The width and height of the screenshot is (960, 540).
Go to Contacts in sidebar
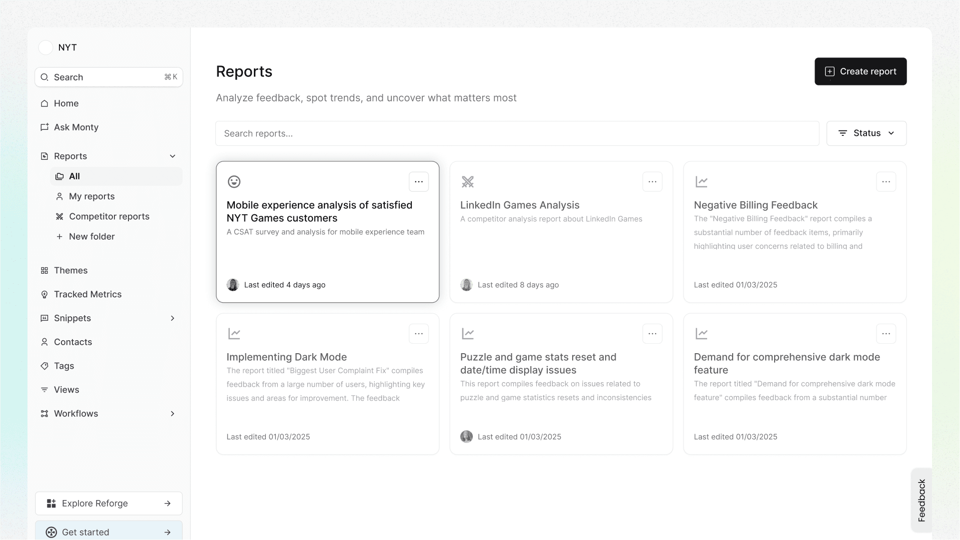[x=73, y=342]
